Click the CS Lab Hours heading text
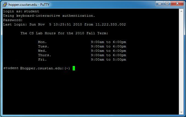186x117 pixels. [64, 33]
